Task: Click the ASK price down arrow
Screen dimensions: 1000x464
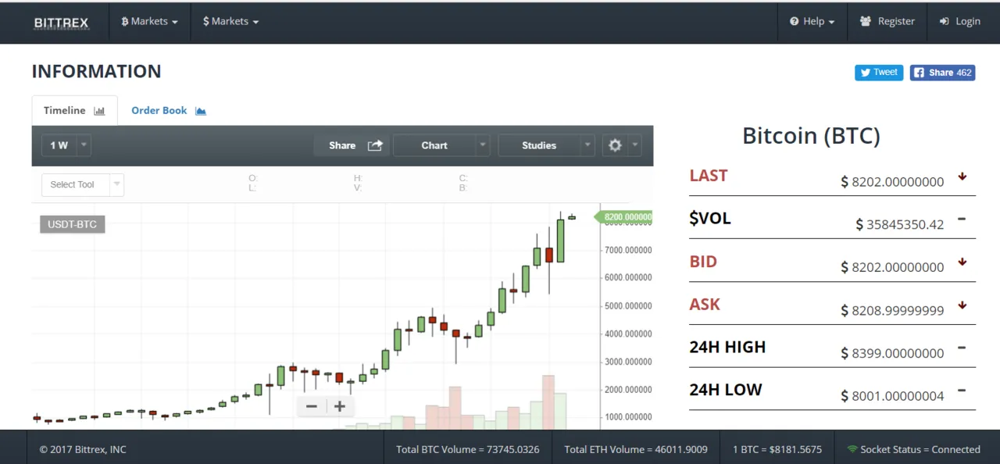Action: pyautogui.click(x=962, y=305)
